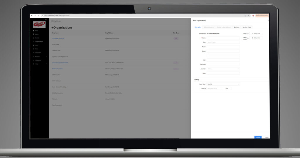Click the browser back arrow

click(x=32, y=15)
